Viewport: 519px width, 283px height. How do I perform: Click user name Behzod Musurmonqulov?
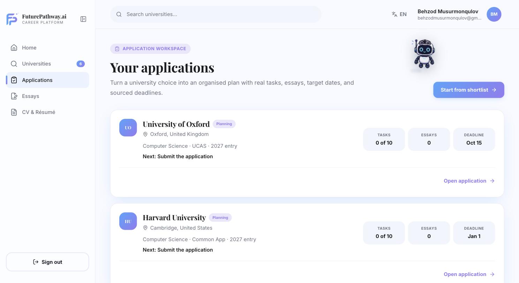coord(448,12)
